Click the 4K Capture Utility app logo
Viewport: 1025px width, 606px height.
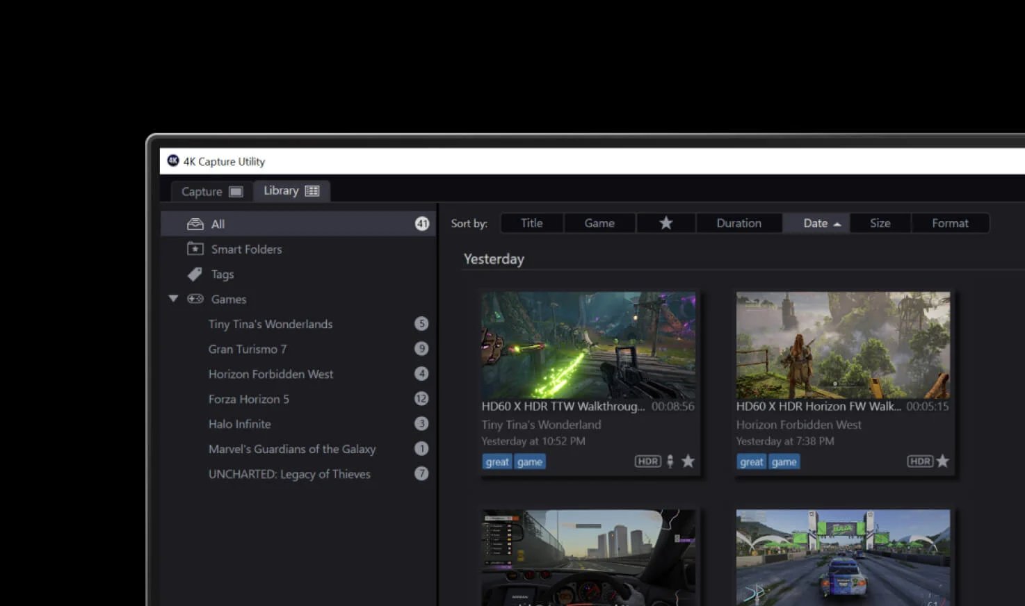click(173, 161)
